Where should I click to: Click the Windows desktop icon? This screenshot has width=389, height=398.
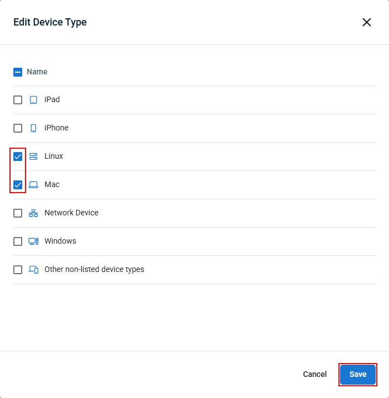(x=33, y=241)
